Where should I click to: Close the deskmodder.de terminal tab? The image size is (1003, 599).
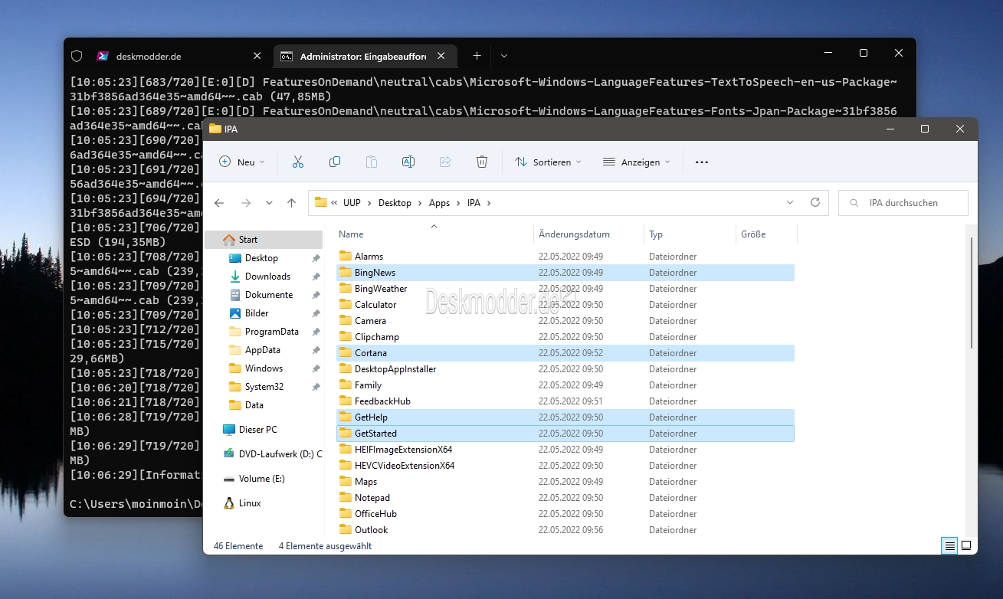point(257,56)
